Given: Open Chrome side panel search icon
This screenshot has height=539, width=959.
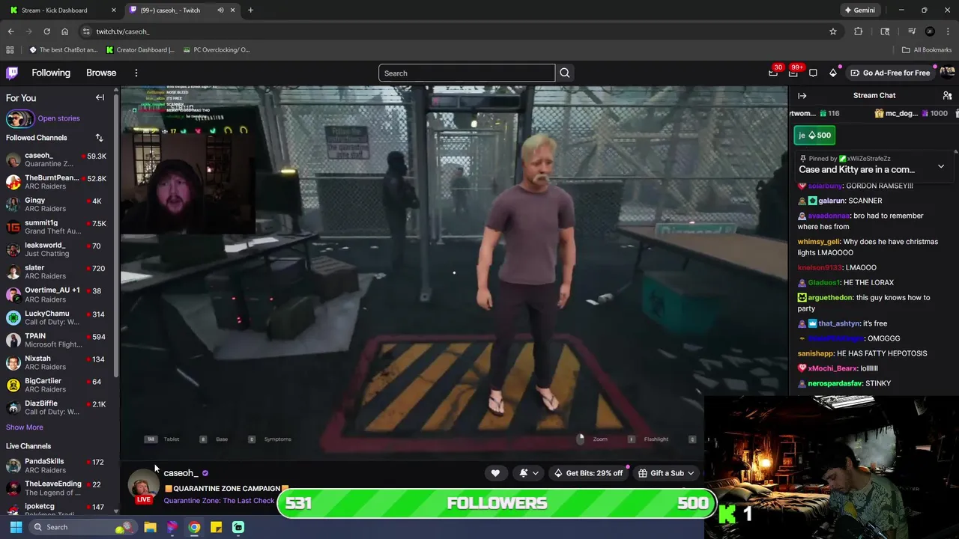Looking at the screenshot, I should point(885,31).
